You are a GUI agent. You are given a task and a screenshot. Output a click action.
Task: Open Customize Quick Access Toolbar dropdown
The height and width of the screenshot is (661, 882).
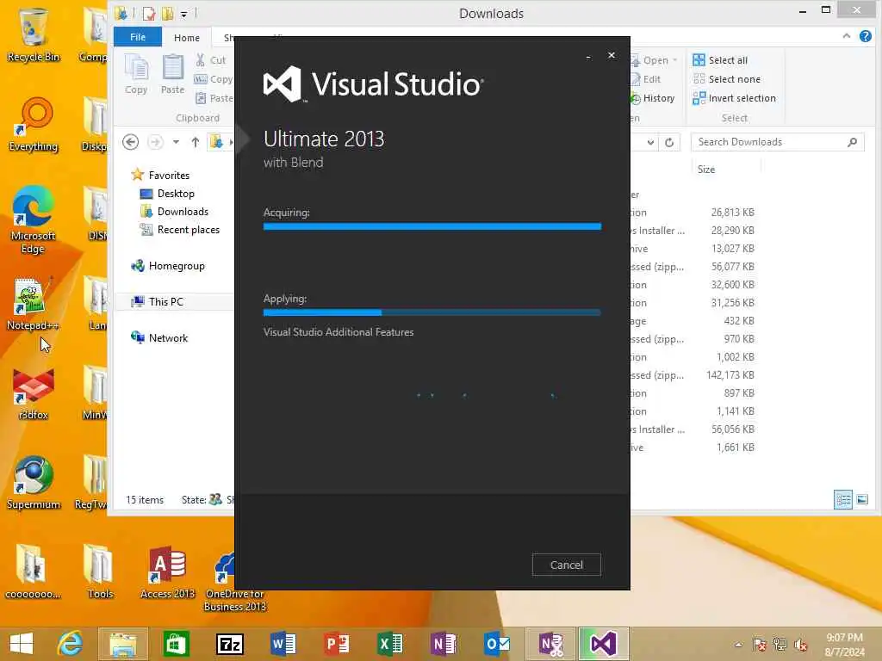[x=183, y=14]
